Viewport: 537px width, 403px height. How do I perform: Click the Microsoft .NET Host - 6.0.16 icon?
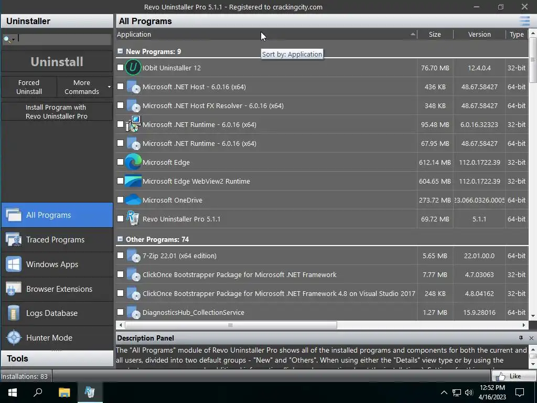click(x=133, y=87)
